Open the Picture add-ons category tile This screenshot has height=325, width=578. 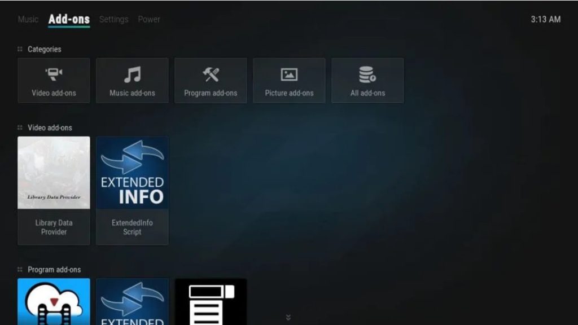[x=290, y=80]
